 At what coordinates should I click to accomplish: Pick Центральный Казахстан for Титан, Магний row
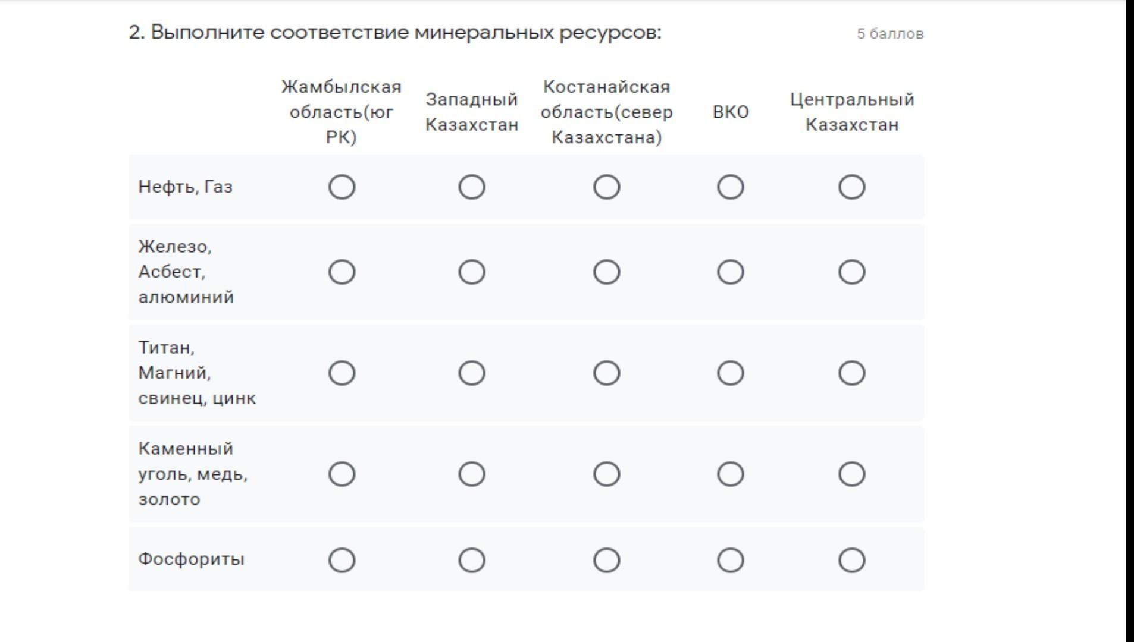pos(851,373)
